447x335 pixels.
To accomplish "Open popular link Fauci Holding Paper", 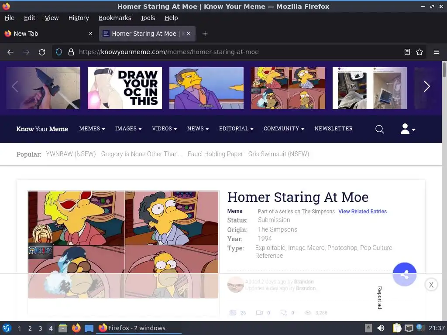I will [215, 154].
